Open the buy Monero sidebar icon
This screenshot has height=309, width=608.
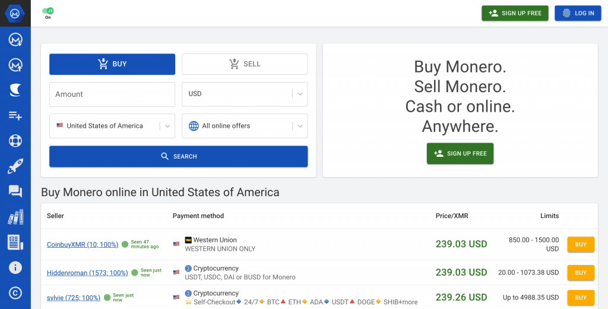coord(15,39)
